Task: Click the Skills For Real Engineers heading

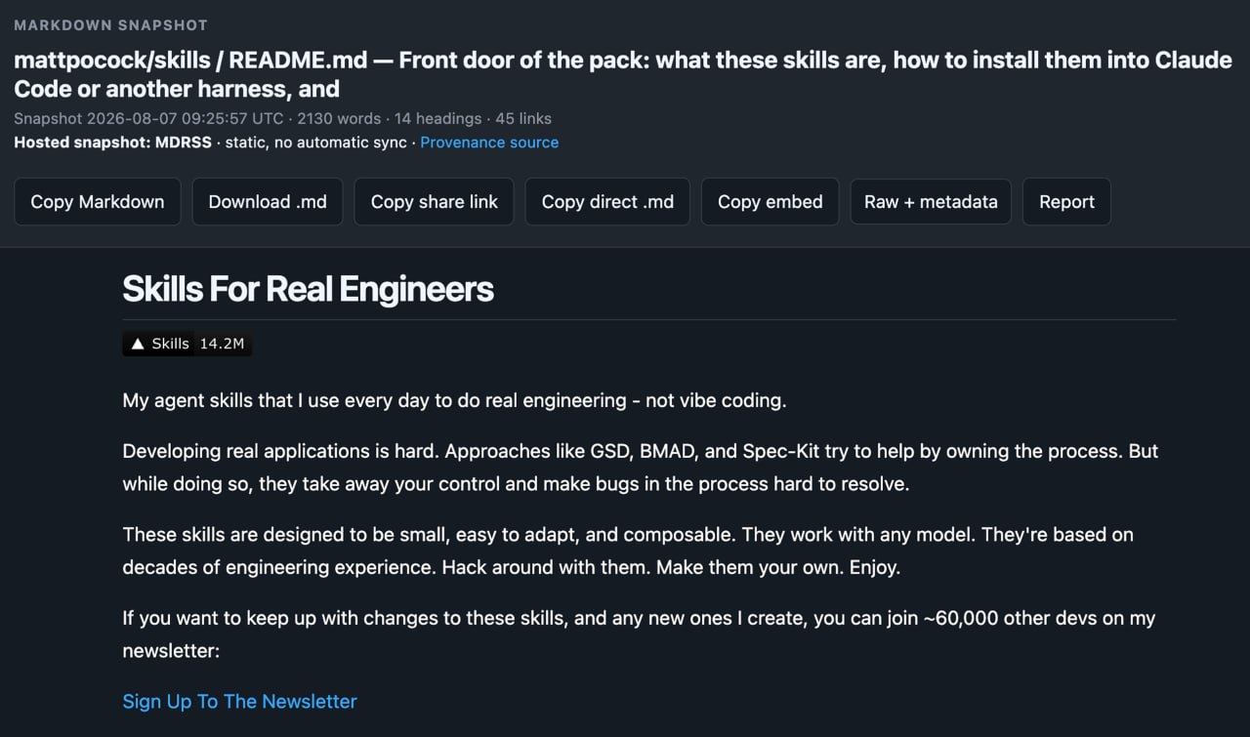Action: tap(308, 289)
